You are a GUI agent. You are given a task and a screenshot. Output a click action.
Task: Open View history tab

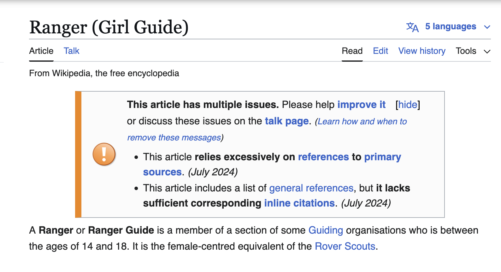(x=421, y=51)
